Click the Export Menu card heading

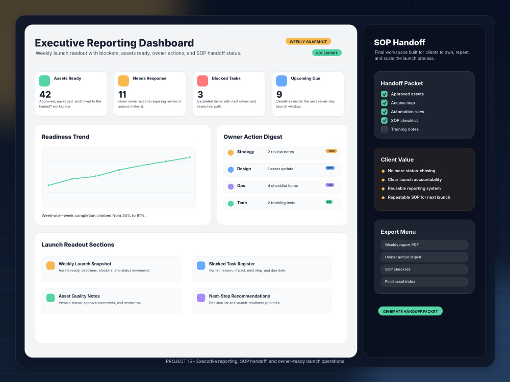pyautogui.click(x=398, y=232)
